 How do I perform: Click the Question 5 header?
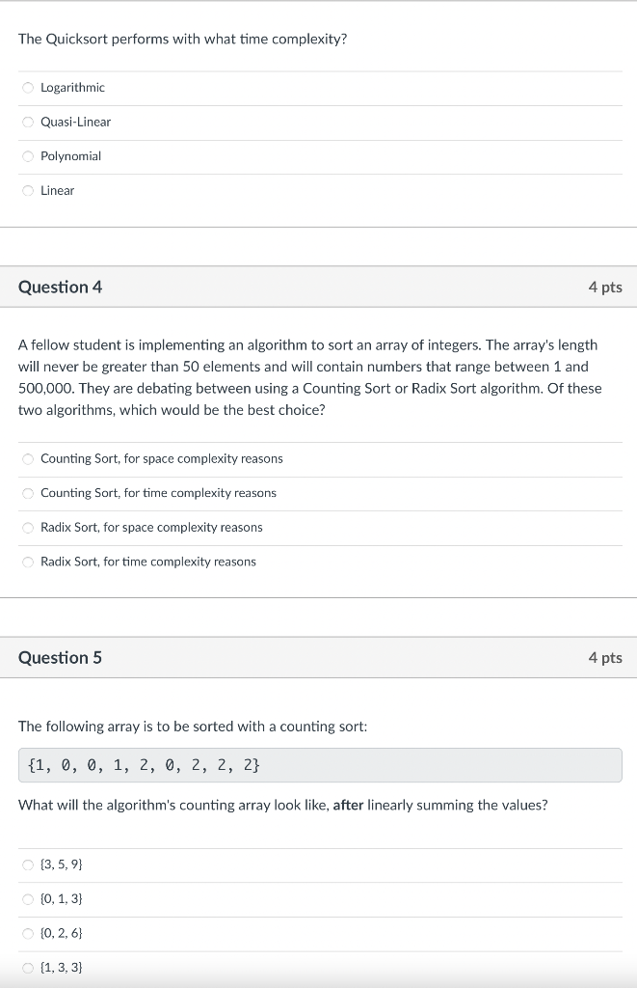(60, 657)
